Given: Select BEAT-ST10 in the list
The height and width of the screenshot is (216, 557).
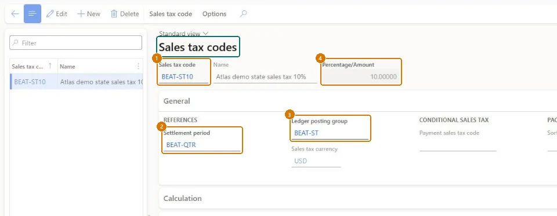Looking at the screenshot, I should coord(30,82).
